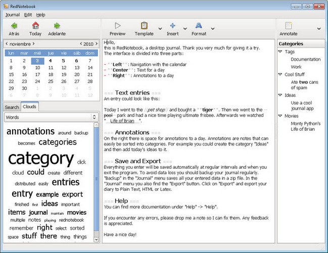328x253 pixels.
Task: Go to next year after 2010
Action: 97,44
